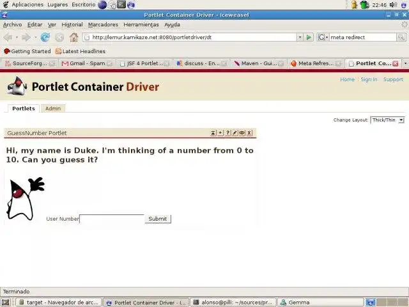This screenshot has height=307, width=409.
Task: Switch to the Maven Guide tab
Action: [x=259, y=63]
